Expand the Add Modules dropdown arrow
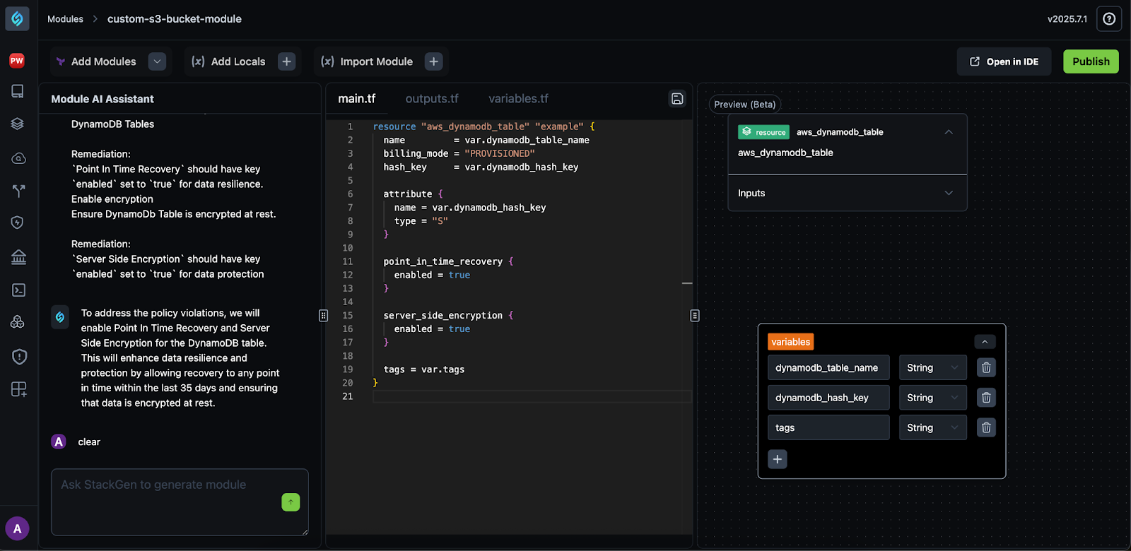This screenshot has height=551, width=1131. (x=158, y=61)
